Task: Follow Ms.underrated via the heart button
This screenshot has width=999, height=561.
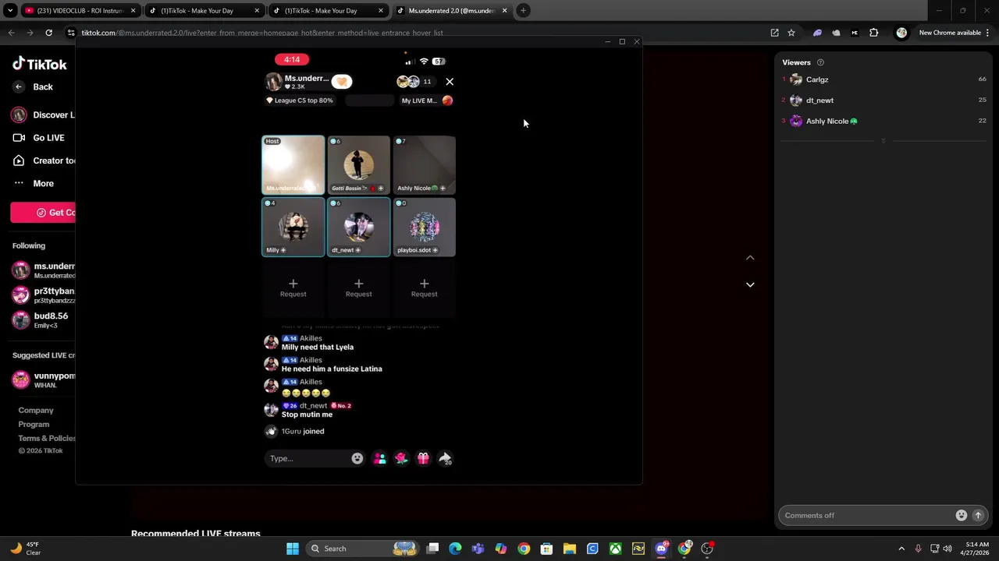Action: click(342, 82)
